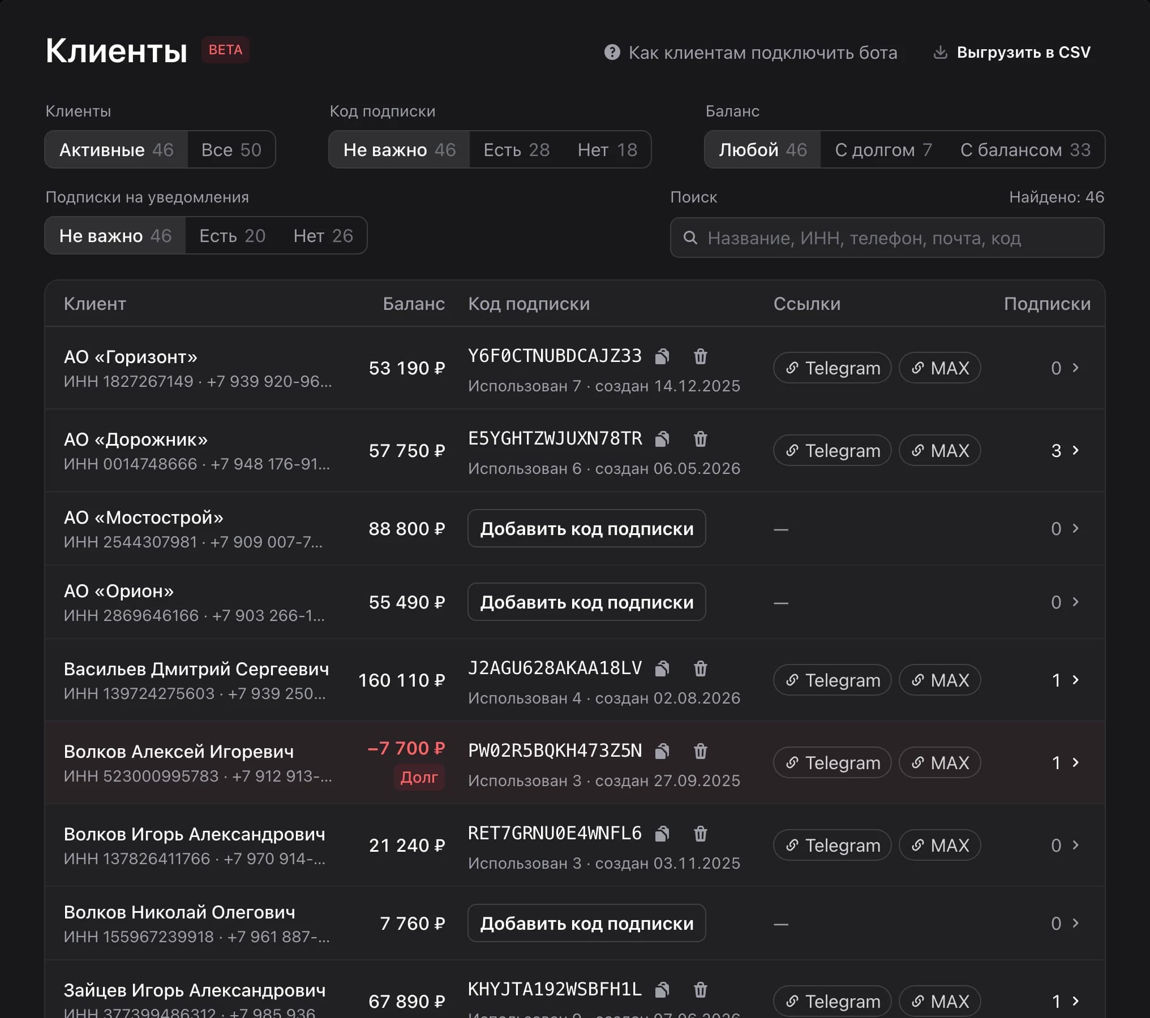Open MAX link for АО «Дорожник»

point(940,451)
